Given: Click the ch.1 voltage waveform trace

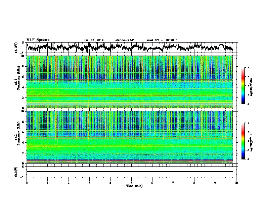Looking at the screenshot, I should tap(129, 47).
